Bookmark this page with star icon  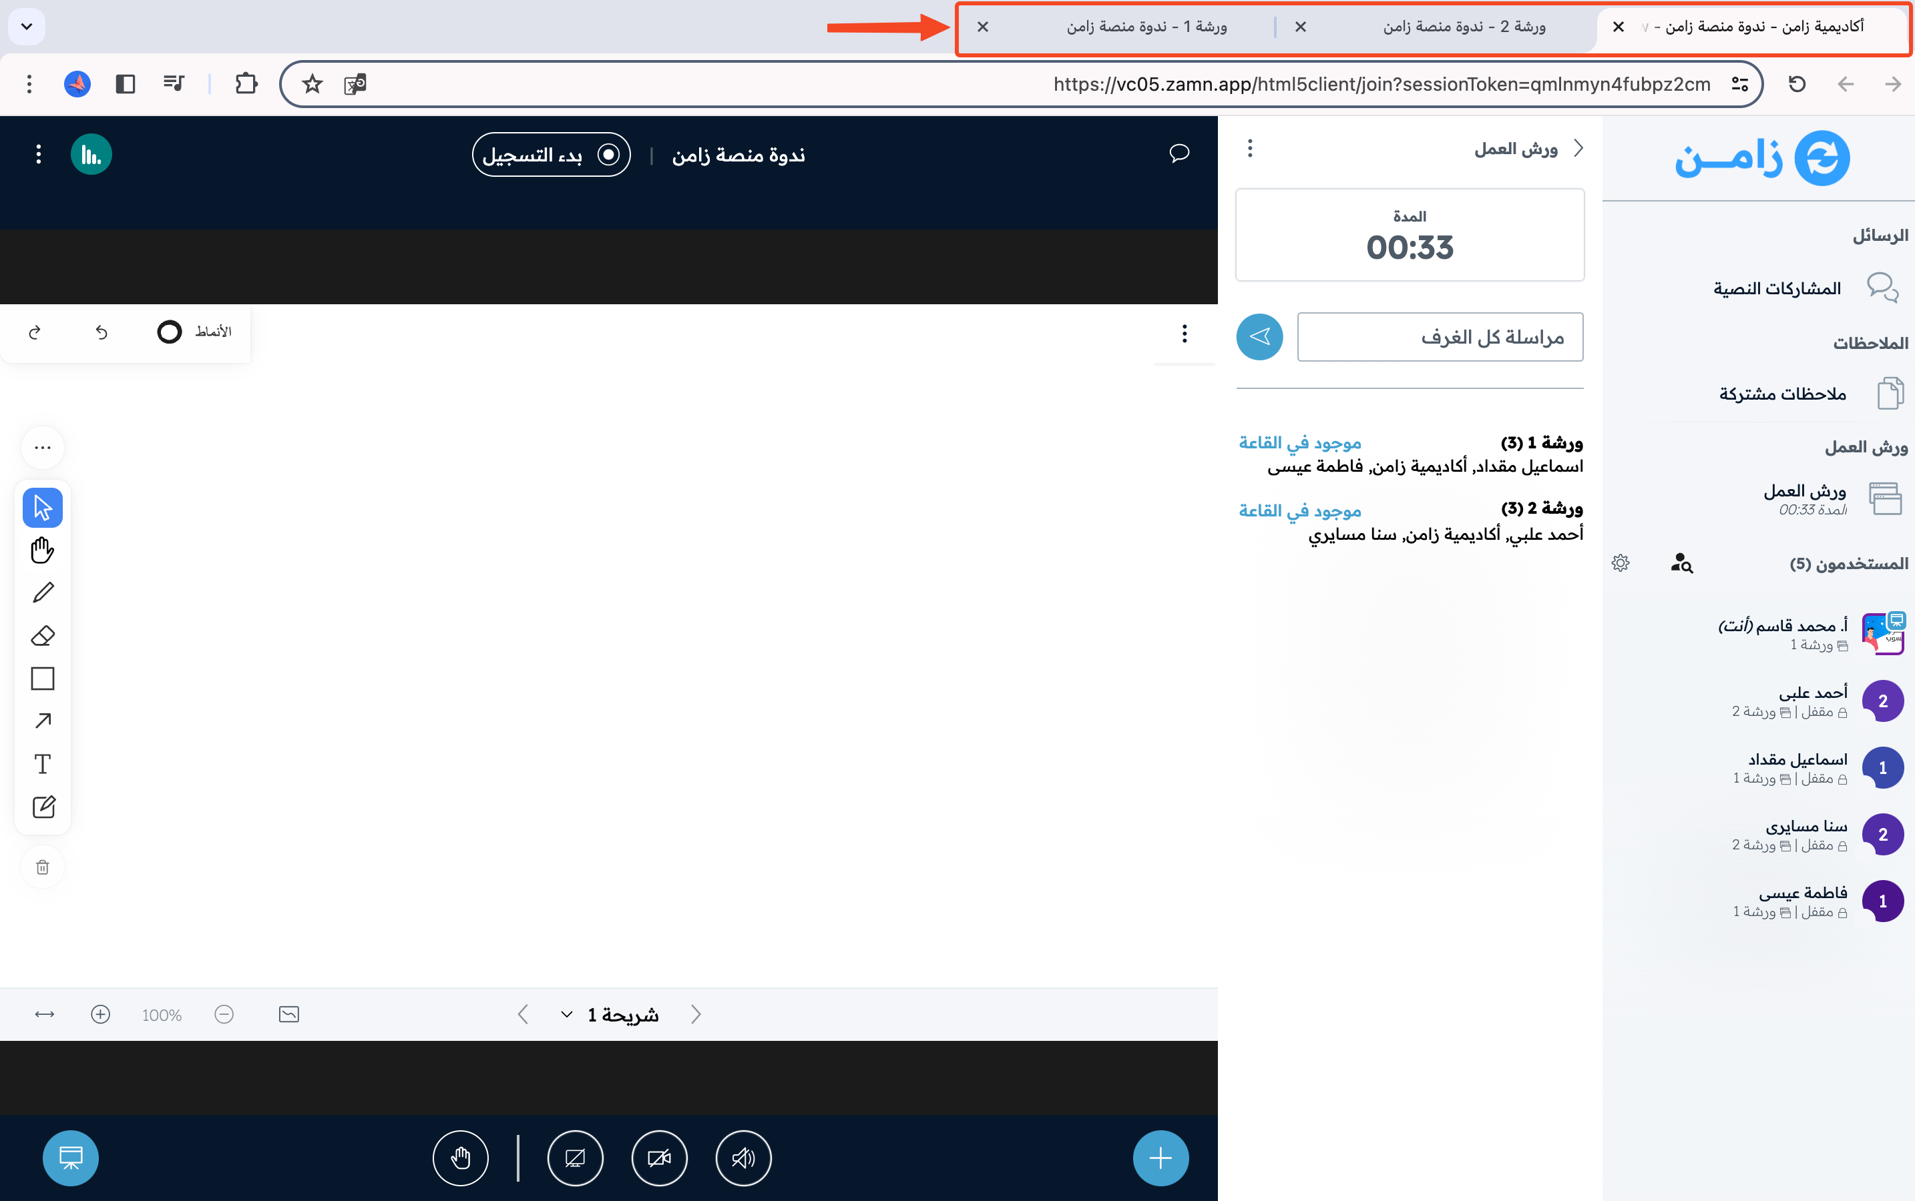[312, 84]
